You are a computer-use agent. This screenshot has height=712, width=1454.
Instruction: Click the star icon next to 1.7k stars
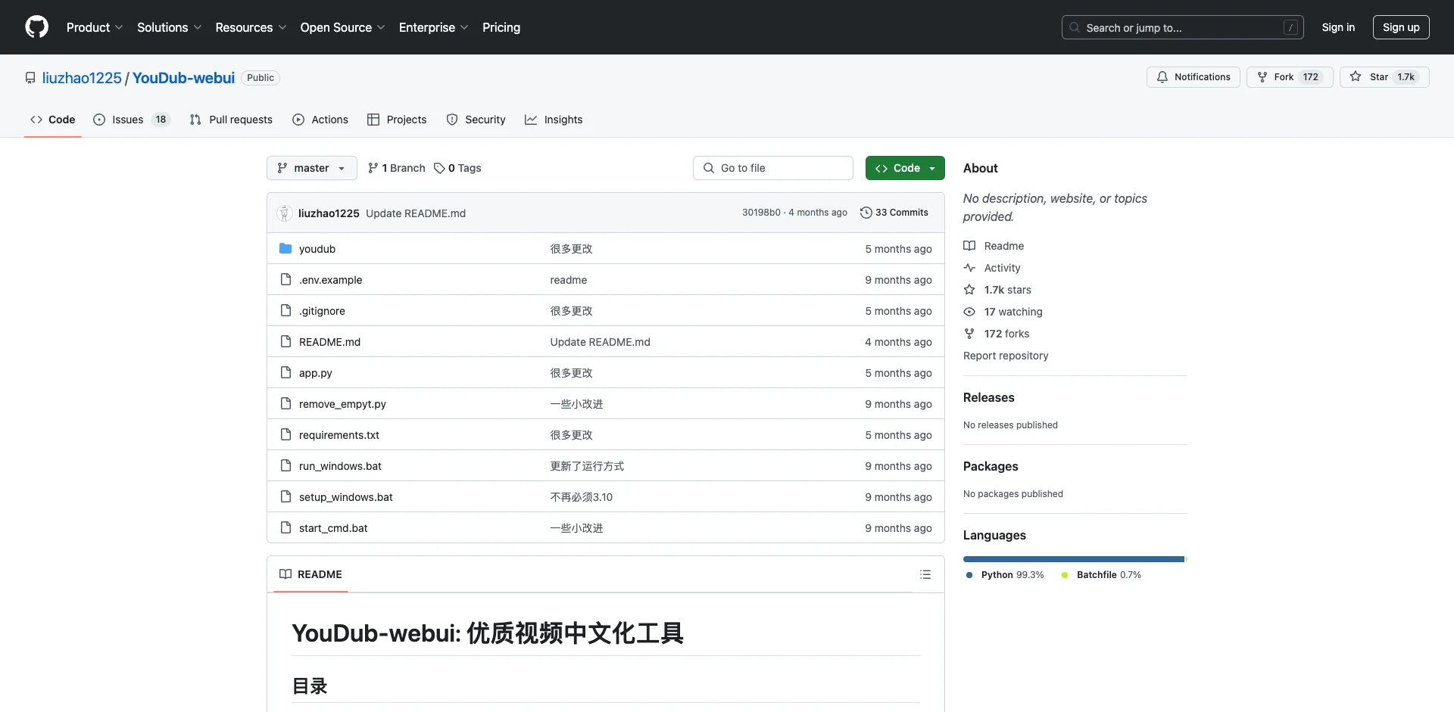pyautogui.click(x=969, y=290)
